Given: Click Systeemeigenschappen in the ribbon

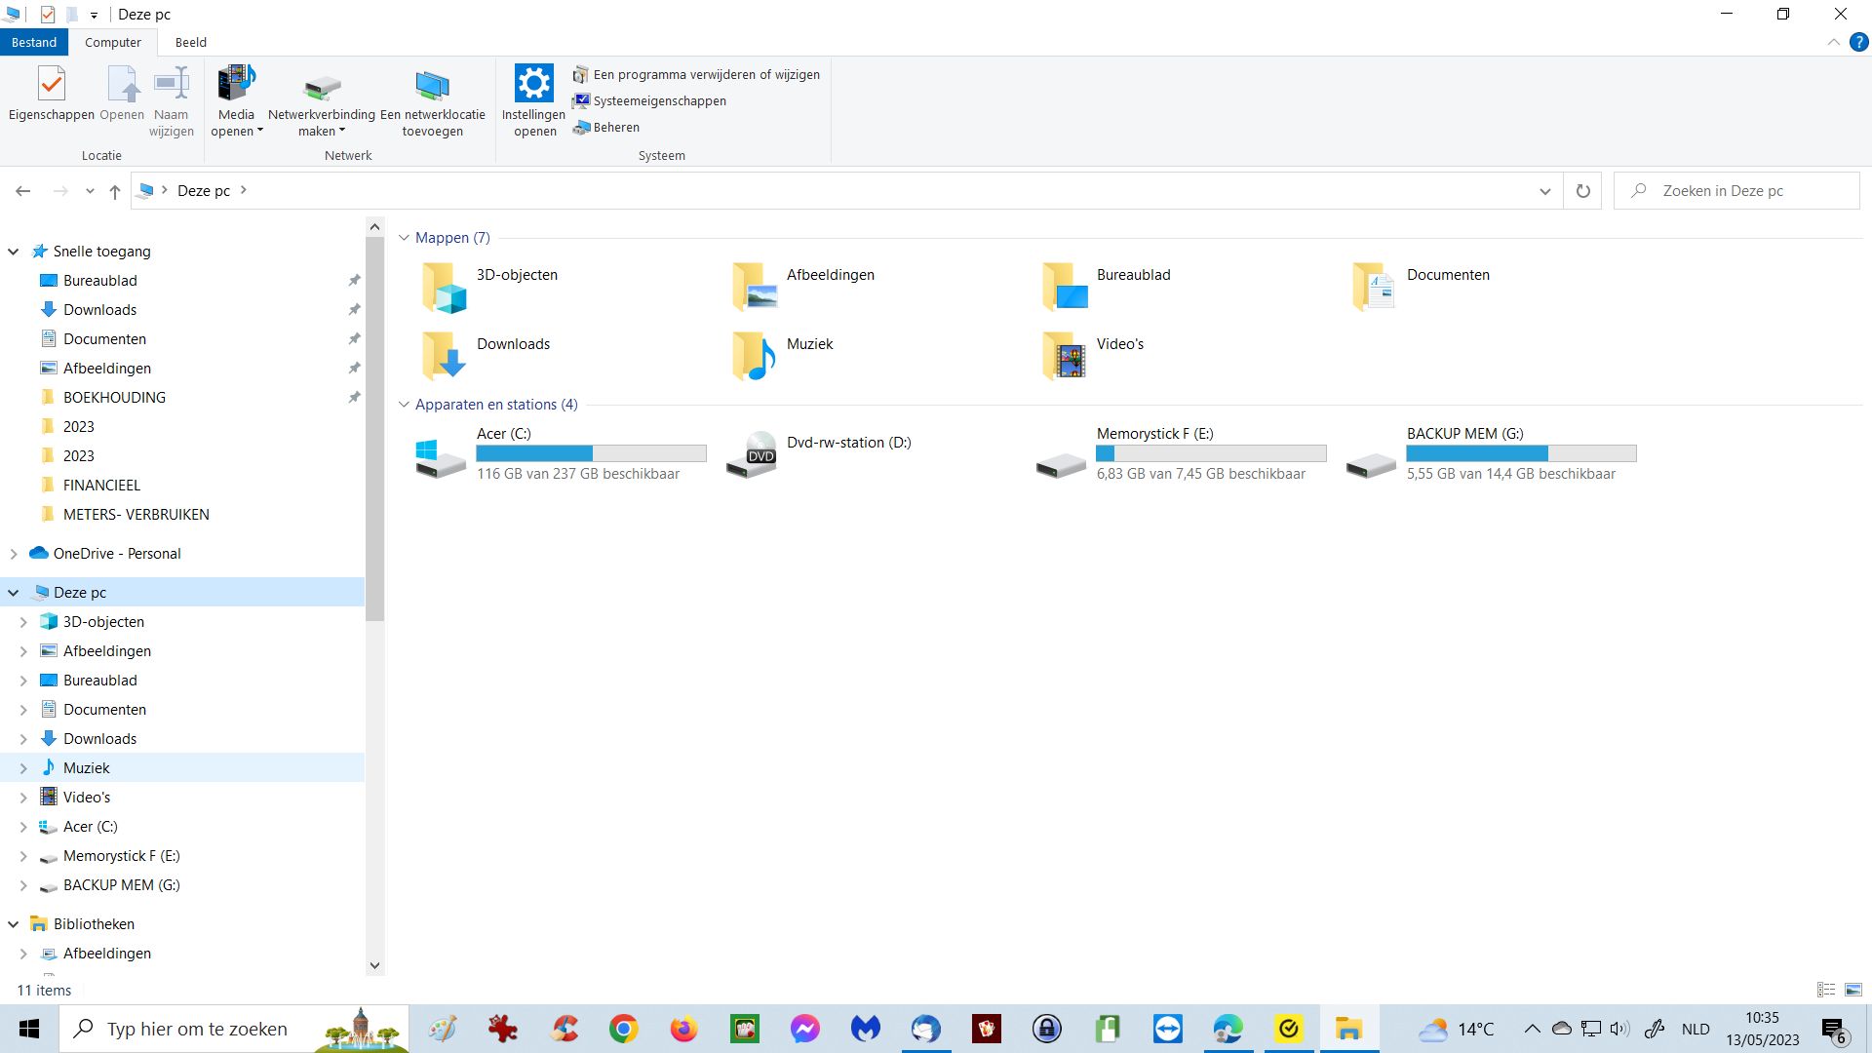Looking at the screenshot, I should 659,101.
